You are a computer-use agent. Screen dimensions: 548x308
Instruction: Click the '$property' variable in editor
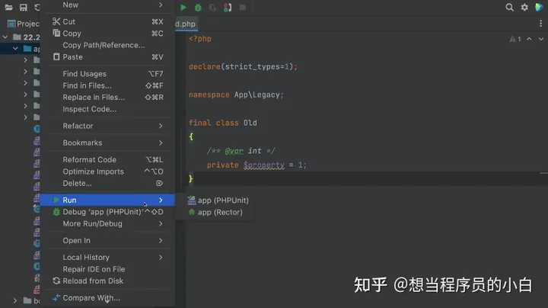click(264, 165)
